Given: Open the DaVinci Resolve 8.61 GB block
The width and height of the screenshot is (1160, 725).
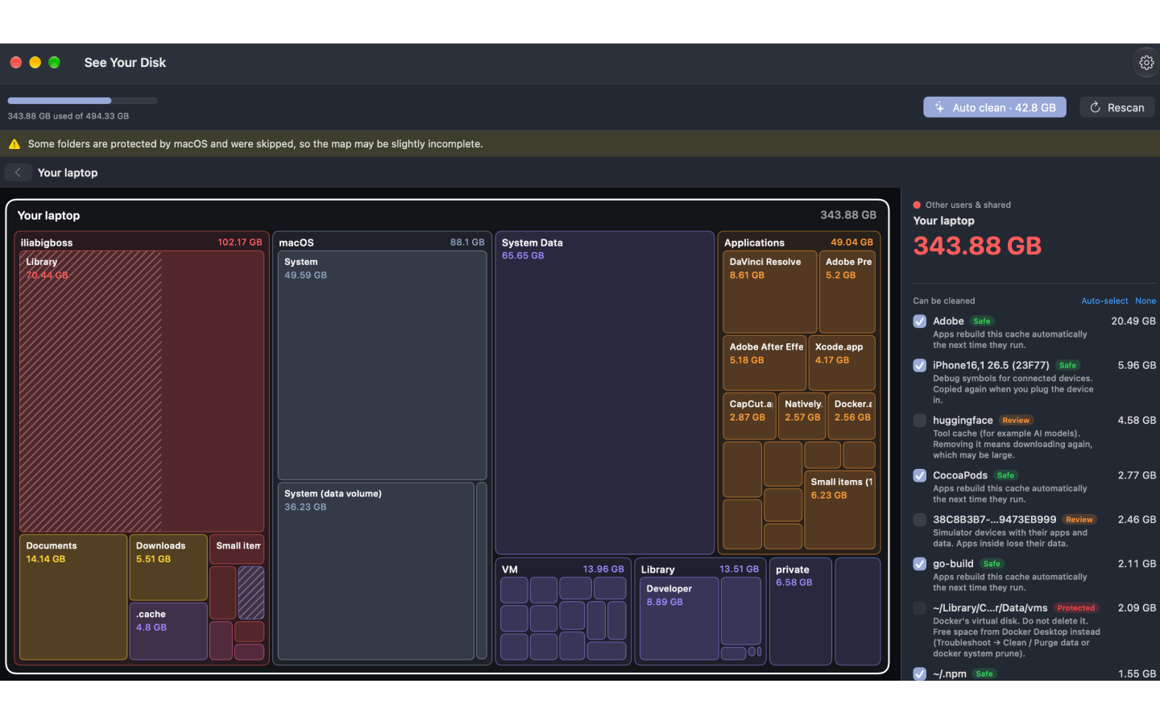Looking at the screenshot, I should click(769, 292).
